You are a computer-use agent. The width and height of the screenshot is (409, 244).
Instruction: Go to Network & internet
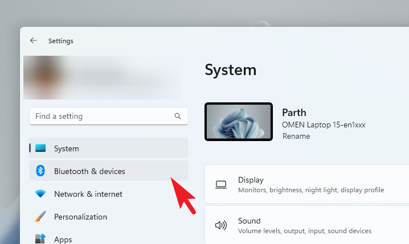[88, 194]
